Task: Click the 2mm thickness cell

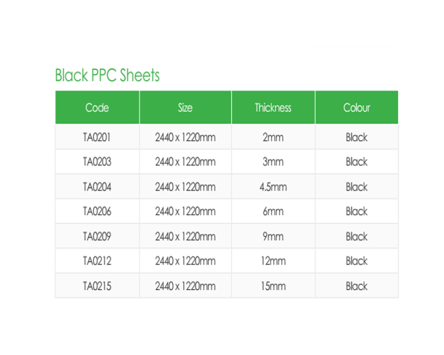Action: [273, 138]
